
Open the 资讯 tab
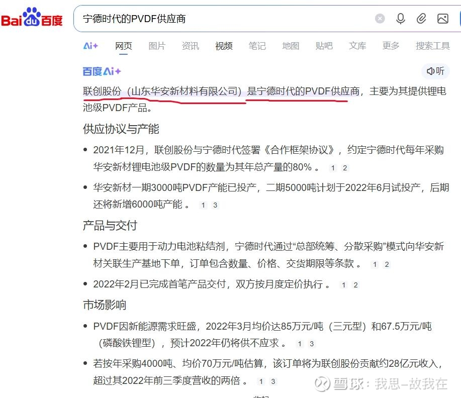coord(190,46)
